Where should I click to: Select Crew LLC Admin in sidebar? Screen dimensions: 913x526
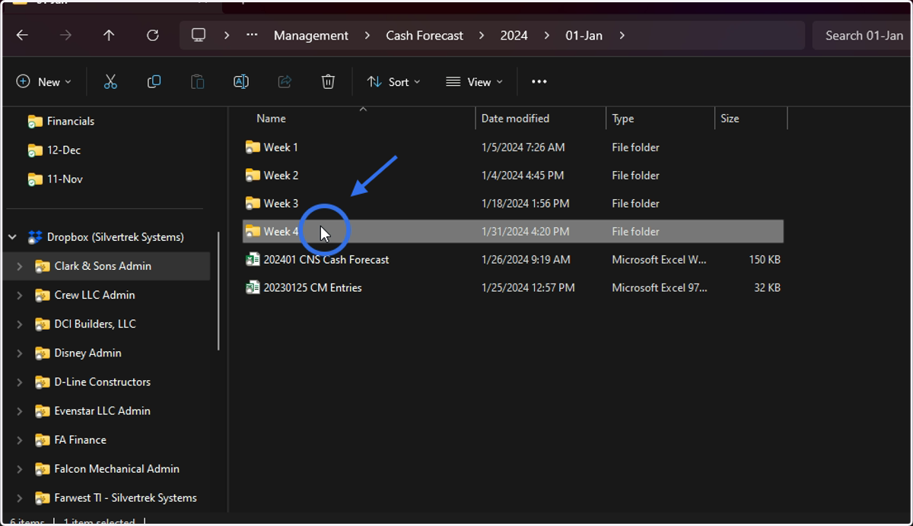[x=94, y=295]
